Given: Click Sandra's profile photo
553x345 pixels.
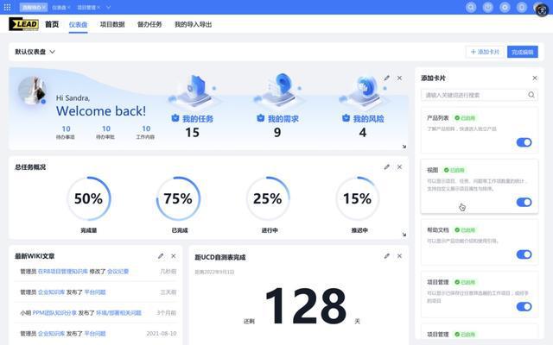Looking at the screenshot, I should point(33,91).
